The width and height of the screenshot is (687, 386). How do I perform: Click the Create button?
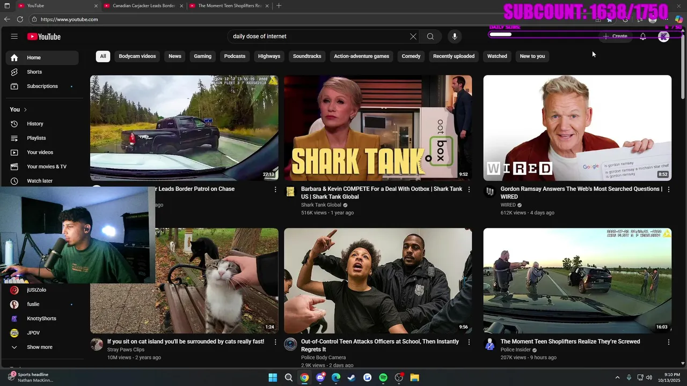point(615,36)
